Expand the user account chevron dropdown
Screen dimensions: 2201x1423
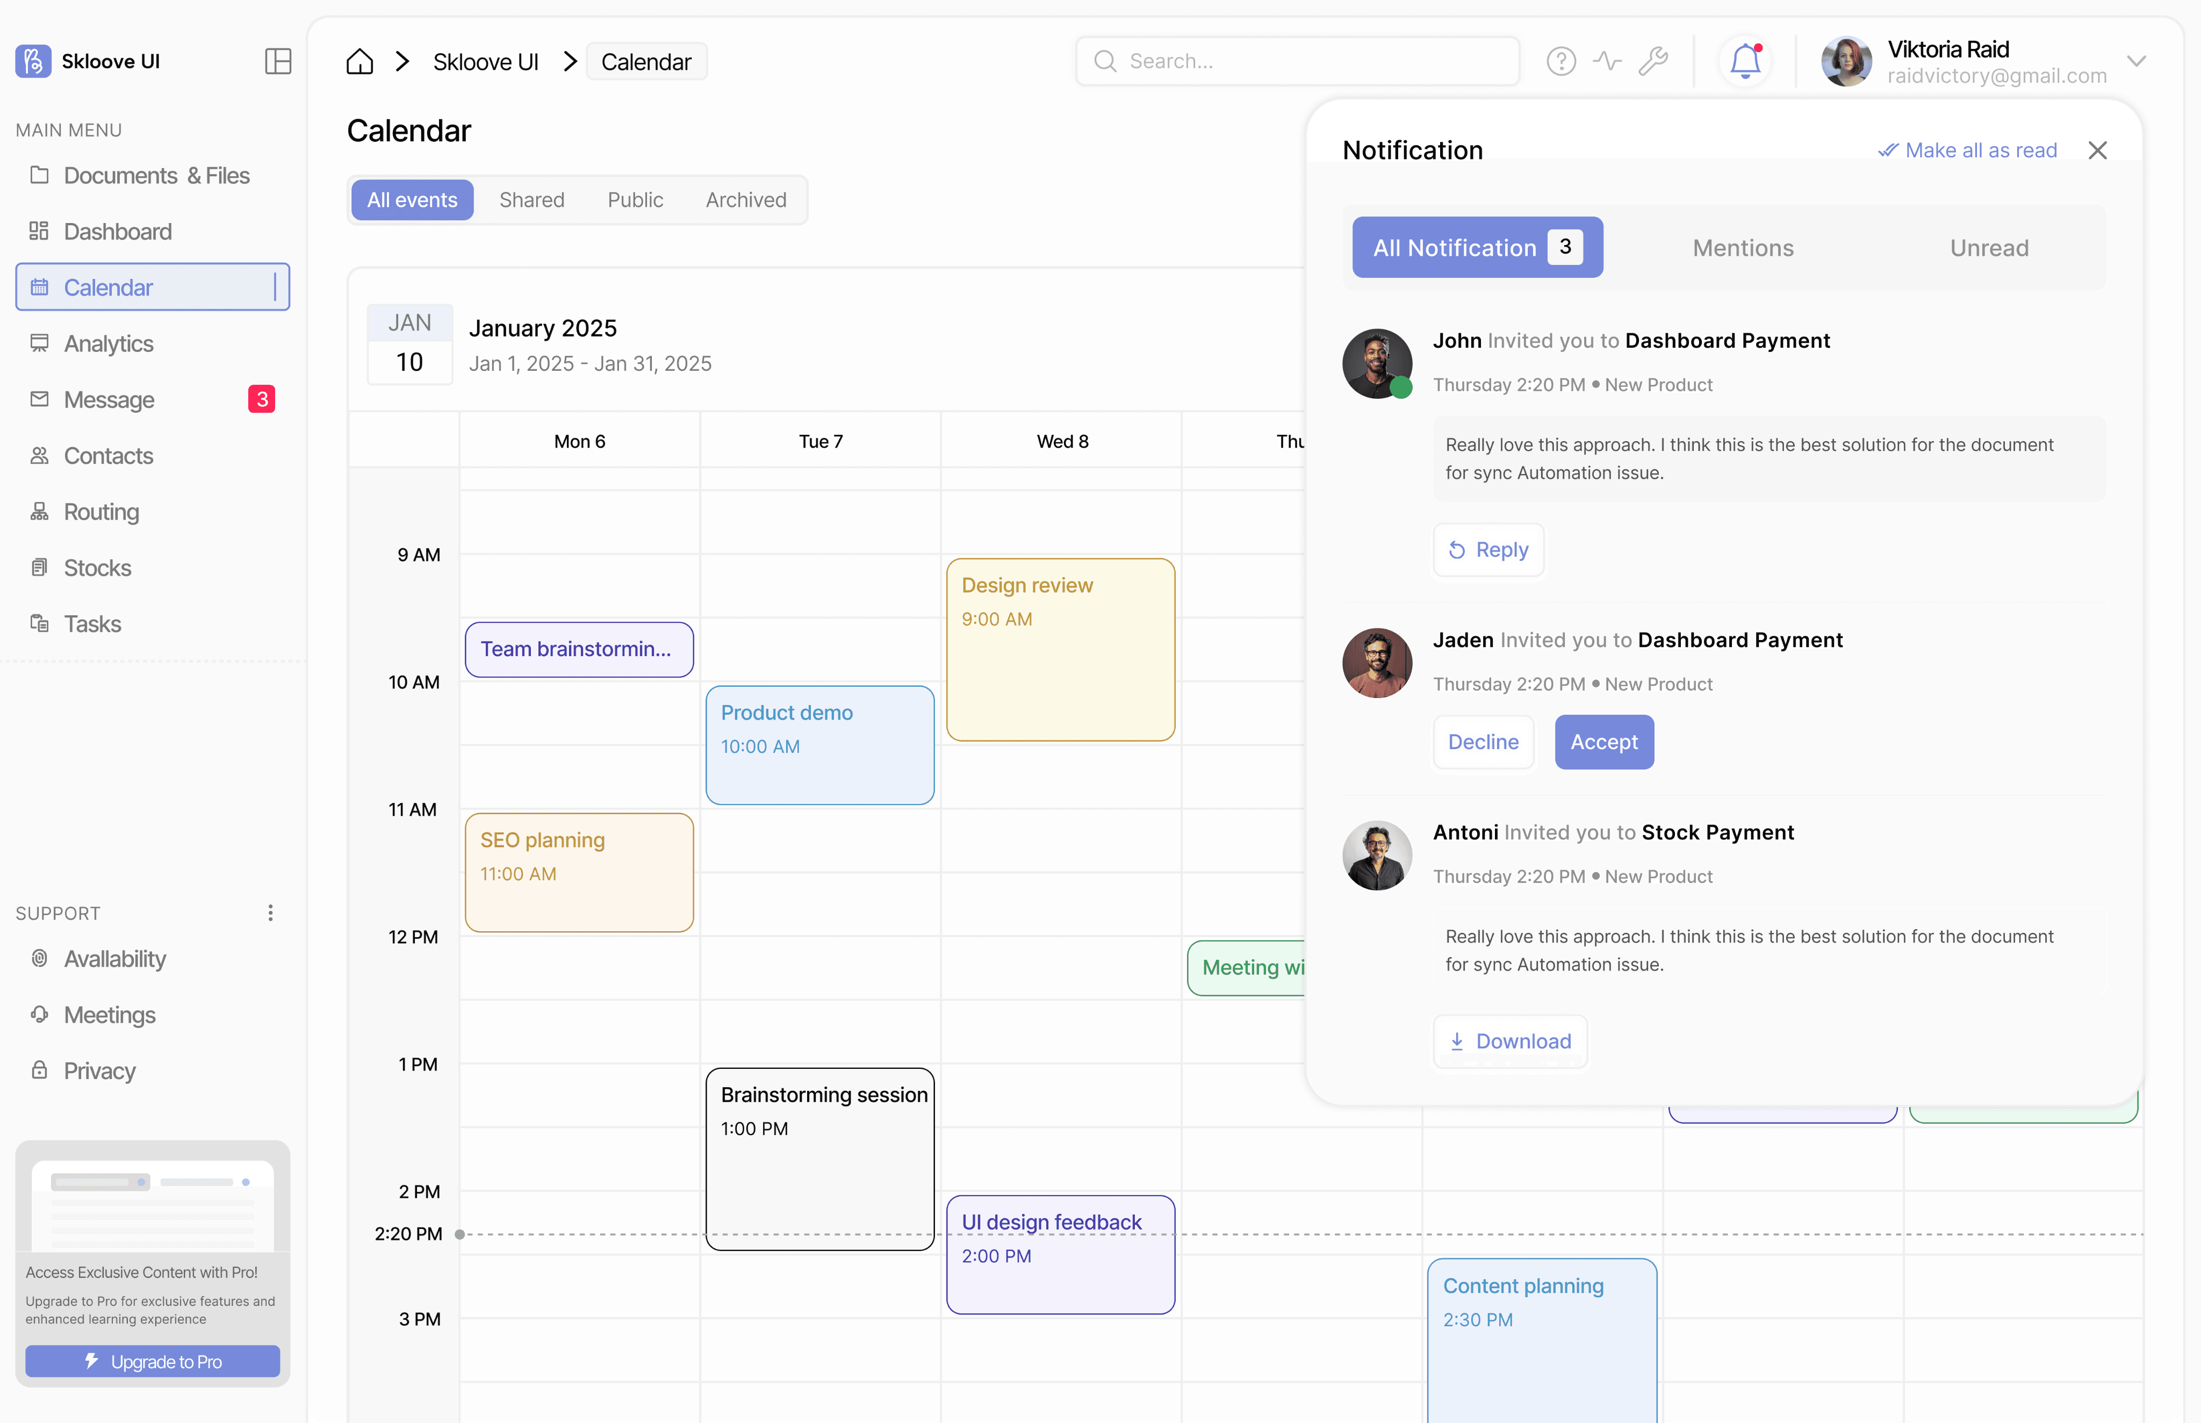2135,61
